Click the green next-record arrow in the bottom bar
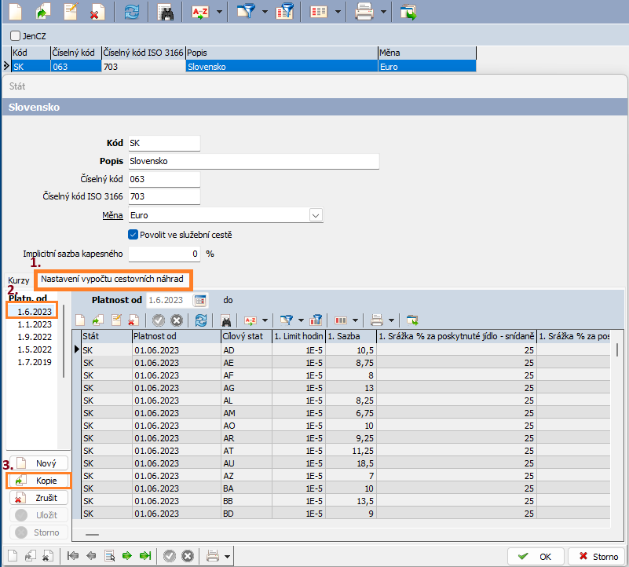 pyautogui.click(x=129, y=556)
